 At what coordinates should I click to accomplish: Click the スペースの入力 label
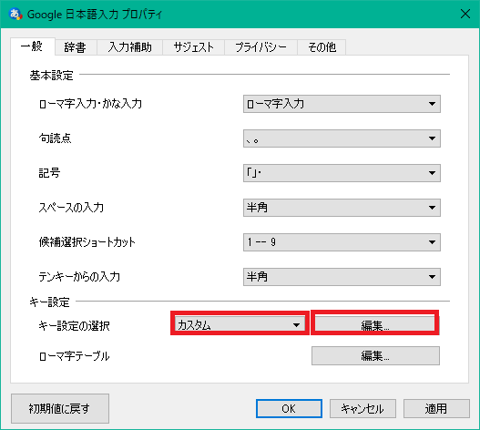click(71, 208)
